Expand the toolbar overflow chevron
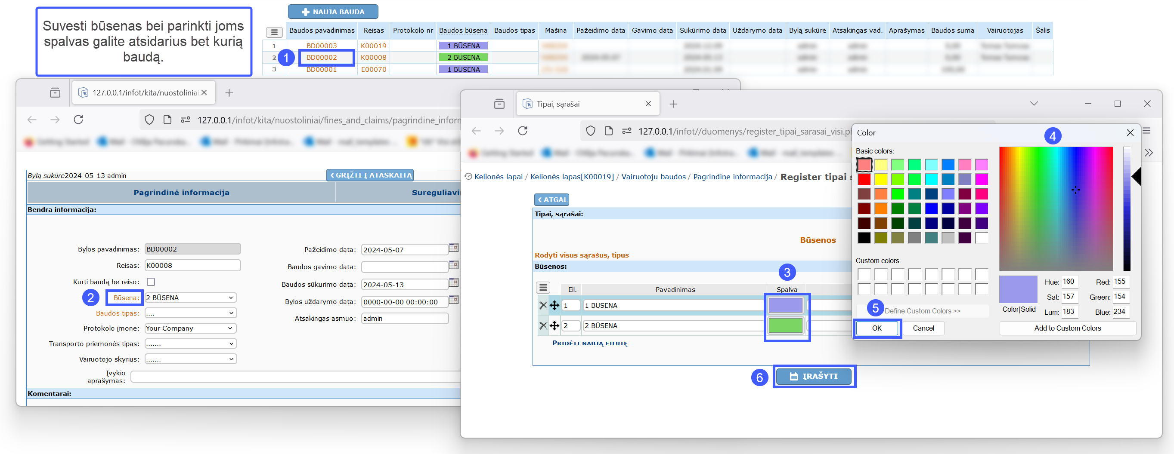This screenshot has width=1174, height=454. (x=1149, y=152)
